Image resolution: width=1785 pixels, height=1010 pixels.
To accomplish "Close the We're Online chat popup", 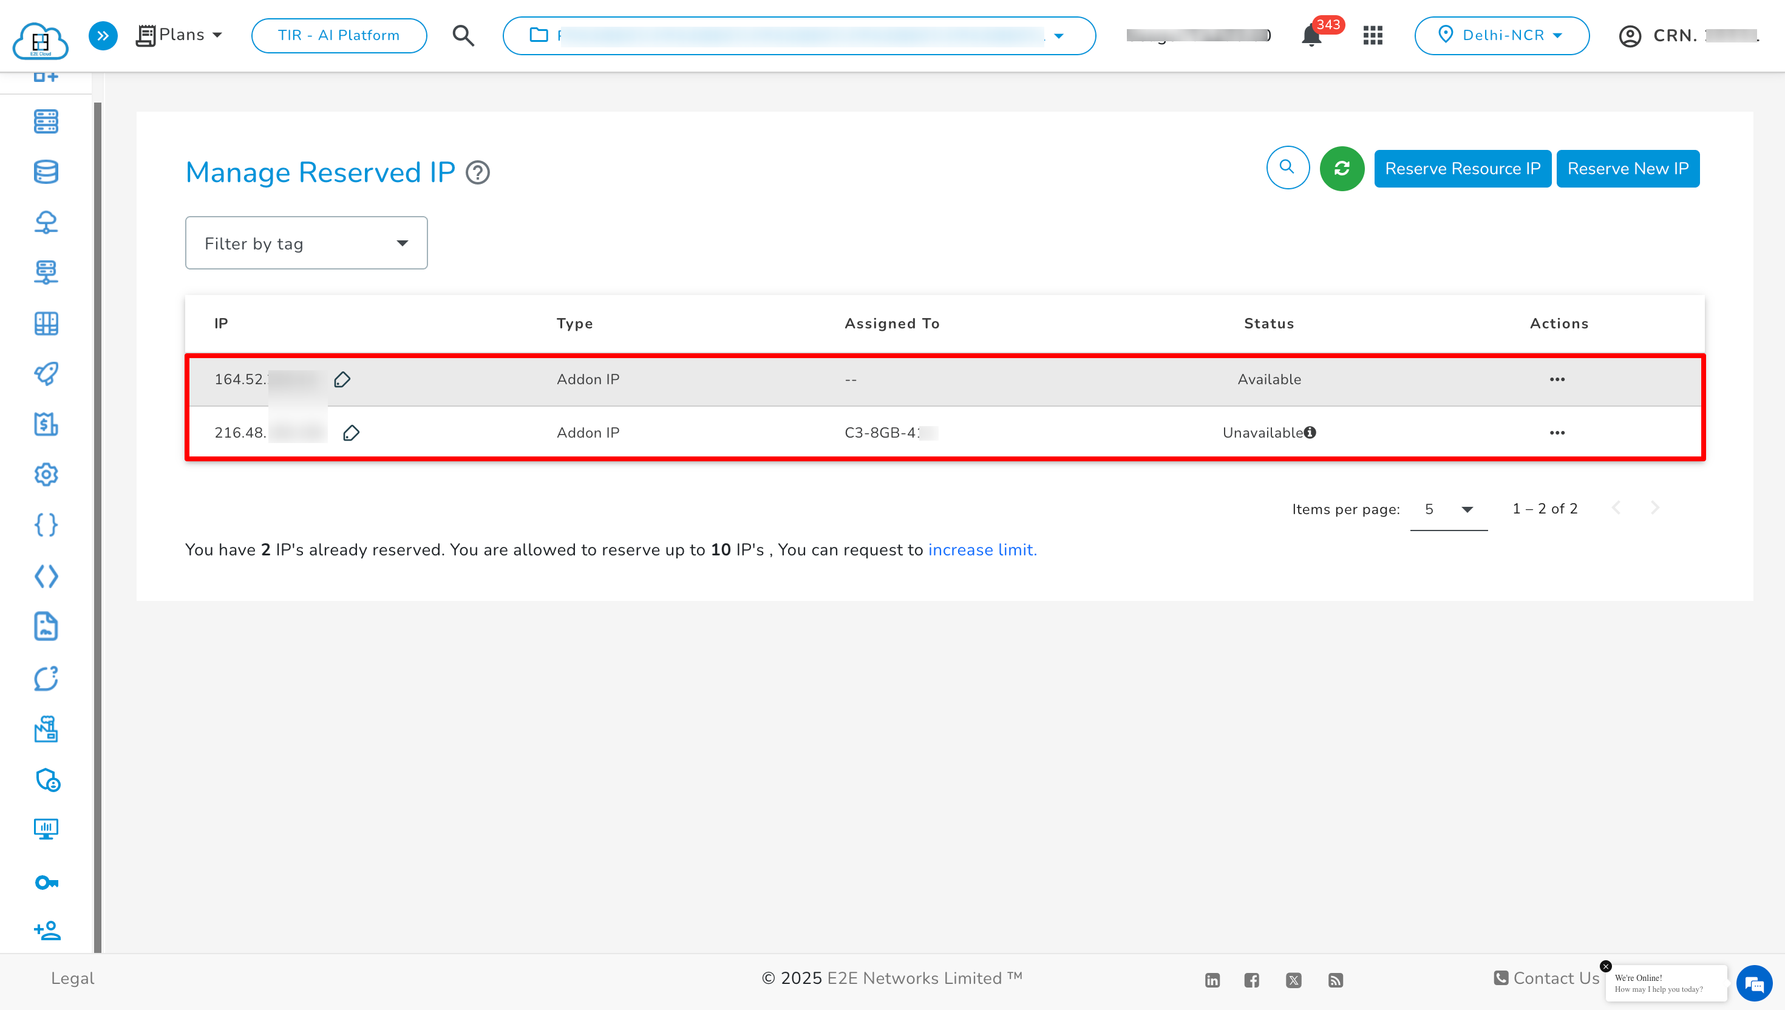I will 1605,966.
